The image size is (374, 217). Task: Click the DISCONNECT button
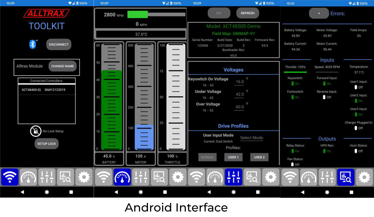tap(59, 44)
